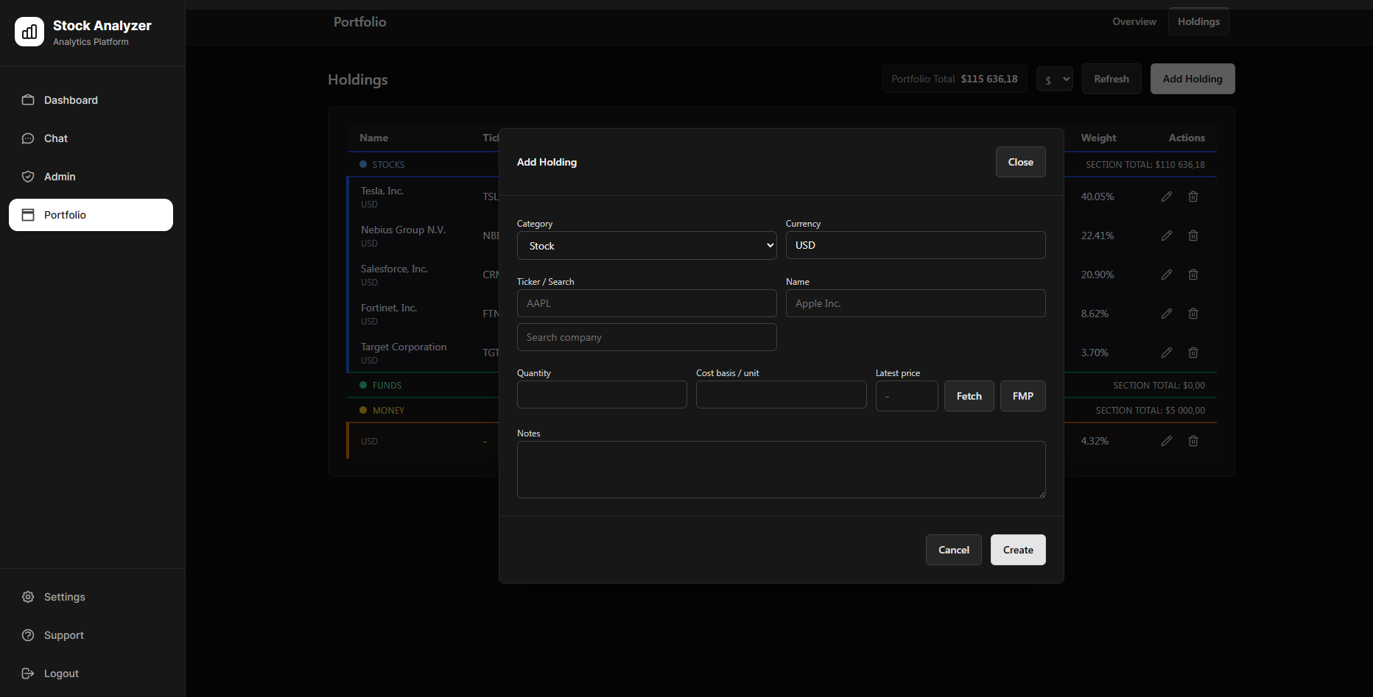Screen dimensions: 1373x697
Task: Delete the Tesla holding using the trash icon
Action: click(x=1193, y=196)
